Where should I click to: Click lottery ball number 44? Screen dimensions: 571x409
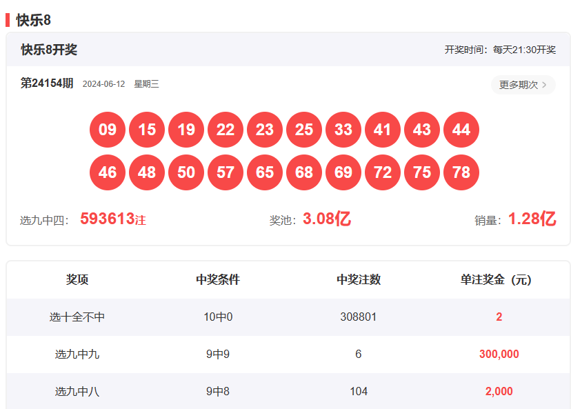pos(461,130)
